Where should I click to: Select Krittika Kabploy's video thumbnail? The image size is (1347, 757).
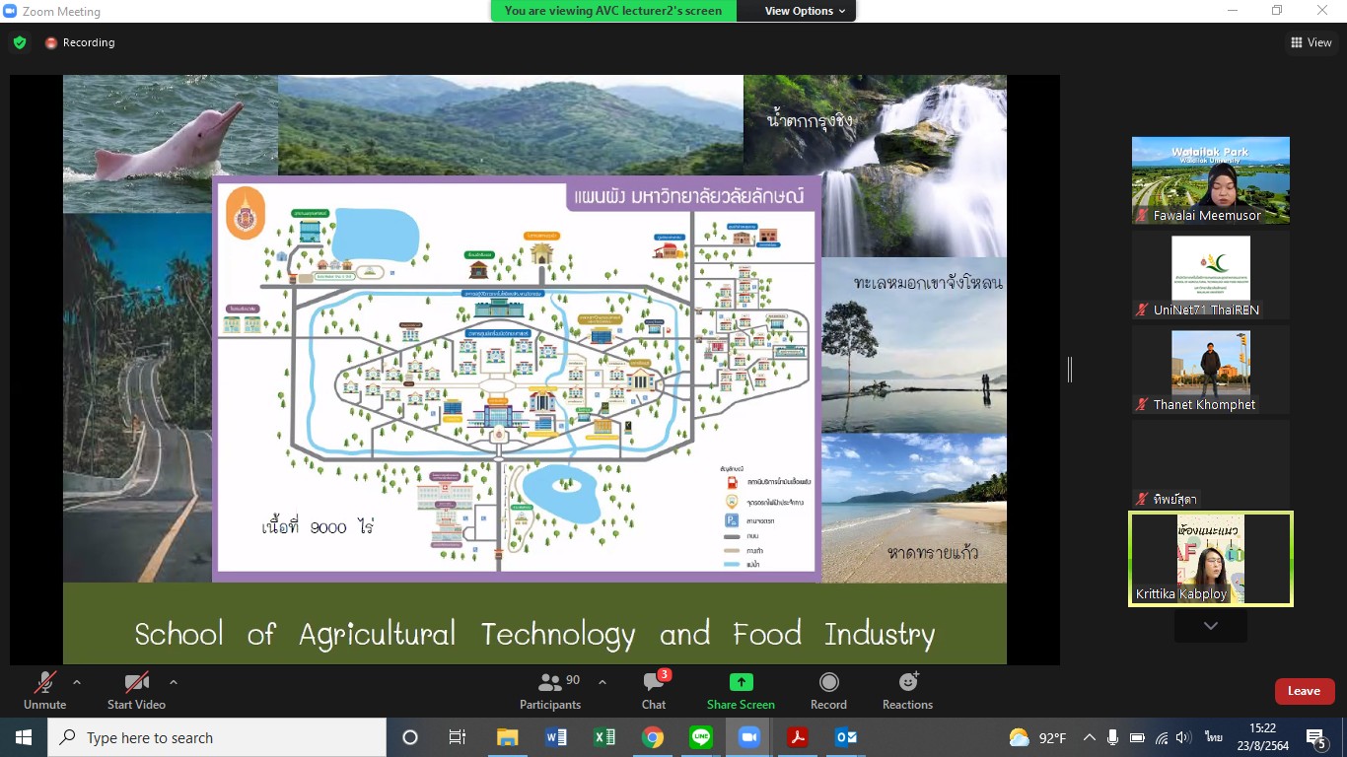[1210, 559]
